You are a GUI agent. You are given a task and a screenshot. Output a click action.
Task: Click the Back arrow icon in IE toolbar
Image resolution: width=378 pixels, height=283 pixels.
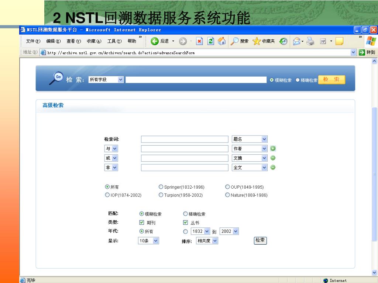pos(155,41)
